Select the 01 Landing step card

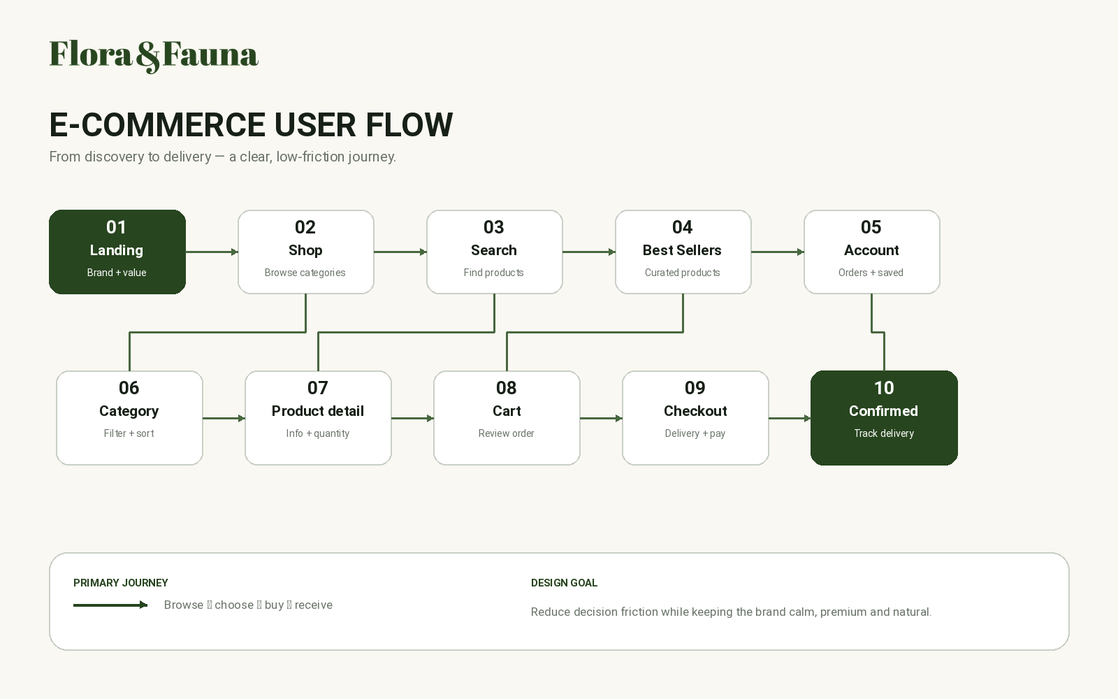point(117,252)
